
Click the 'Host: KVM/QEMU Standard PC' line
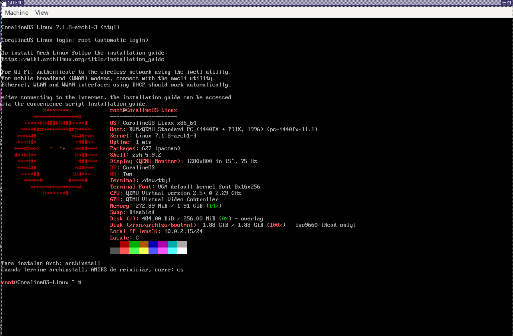pyautogui.click(x=214, y=129)
